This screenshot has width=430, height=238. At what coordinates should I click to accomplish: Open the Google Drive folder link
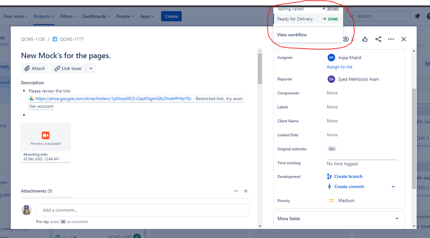113,98
